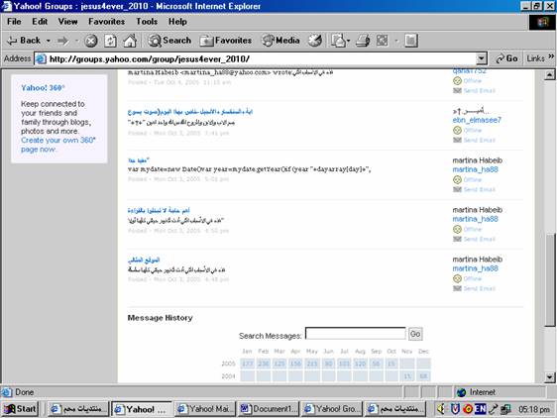Click the Search Messages text box
Screen dimensions: 557x418
point(355,334)
